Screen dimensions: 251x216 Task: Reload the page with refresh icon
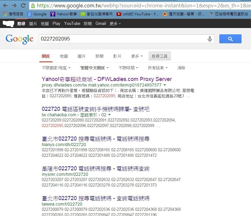[x=23, y=6]
